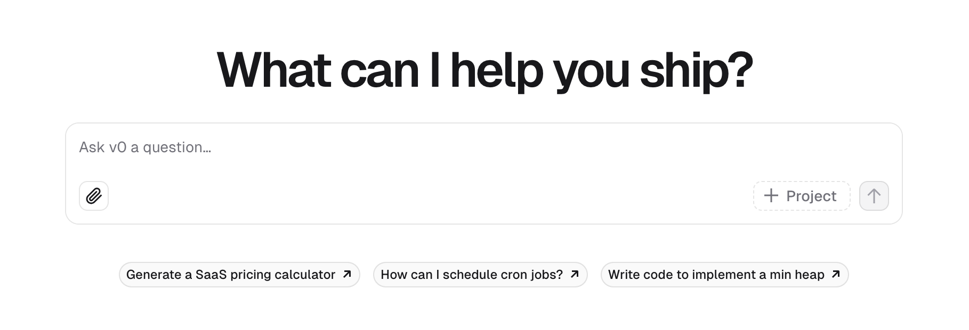Image resolution: width=969 pixels, height=330 pixels.
Task: Click the word "What" in the heading
Action: click(x=274, y=70)
